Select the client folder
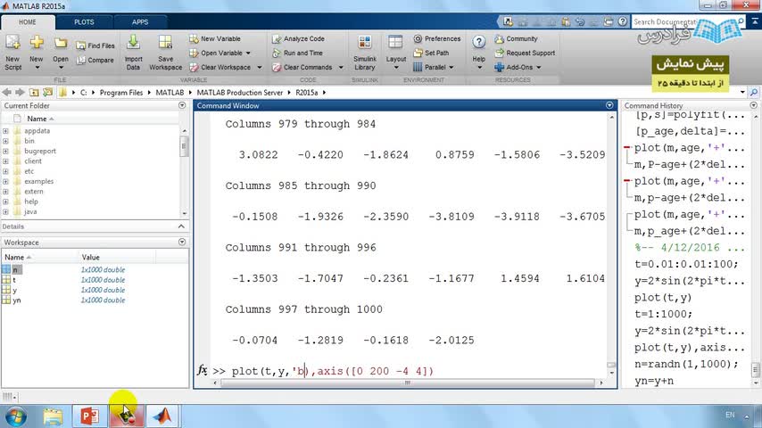 (x=32, y=160)
